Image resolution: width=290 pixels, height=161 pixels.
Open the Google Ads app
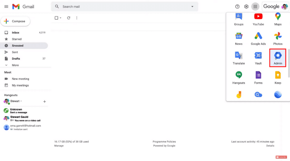pos(258,39)
